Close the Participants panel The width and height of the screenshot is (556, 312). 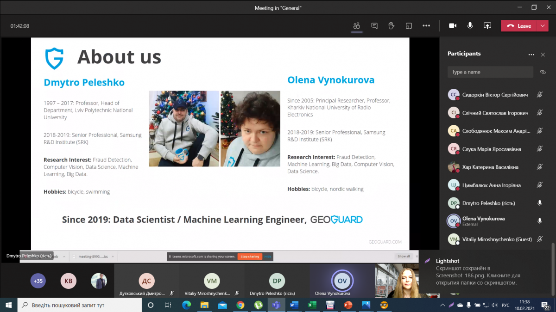pyautogui.click(x=543, y=55)
